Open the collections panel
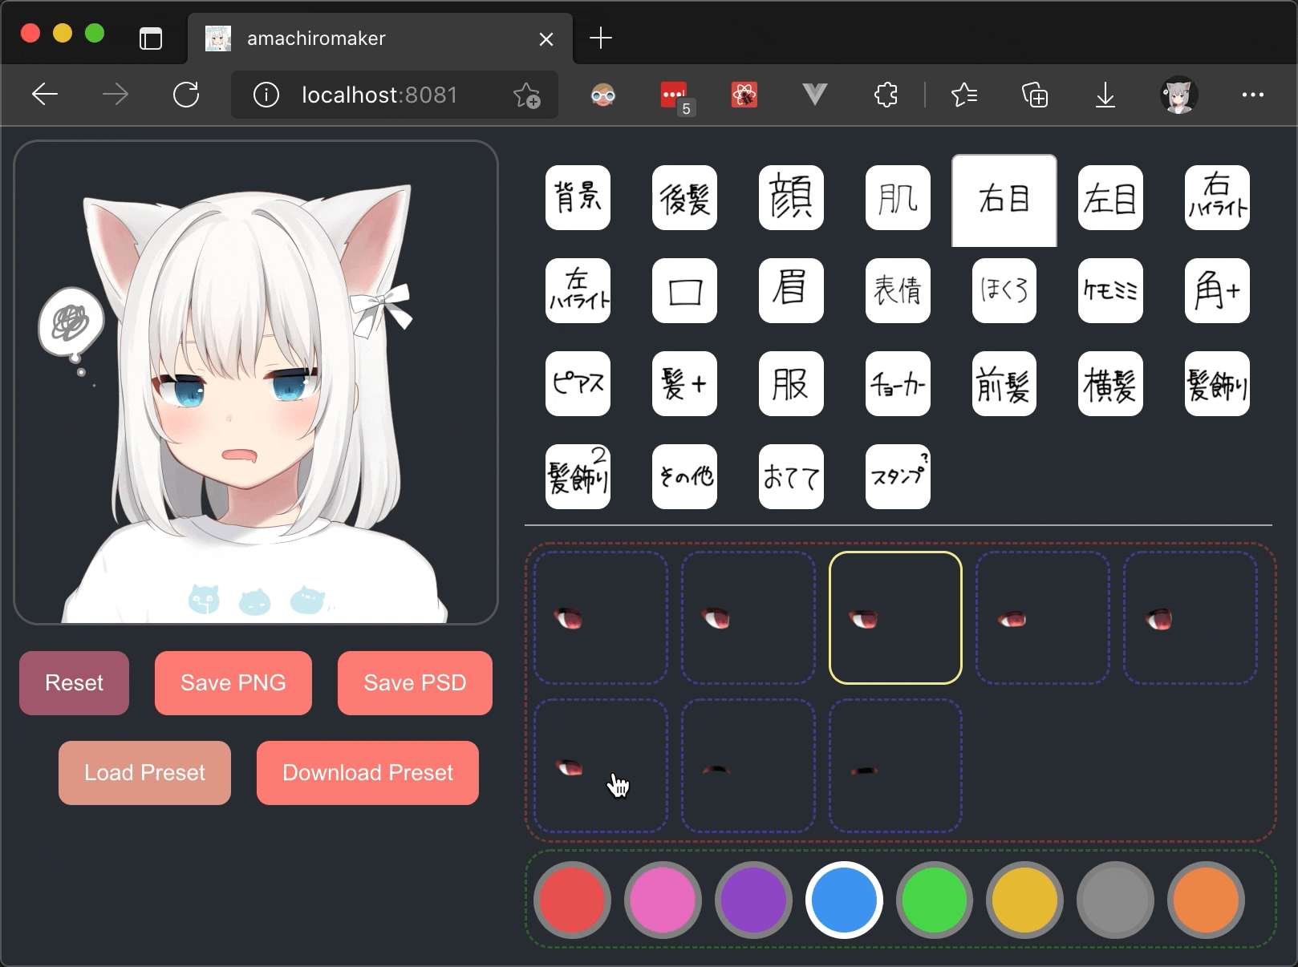Screen dimensions: 1298x967 tap(1035, 95)
